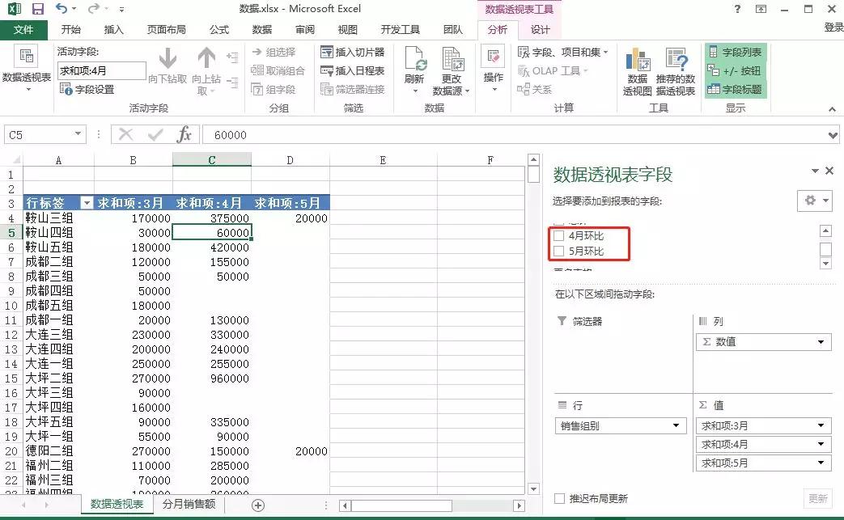Click the vertical scrollbar down arrow of sheet
844x520 pixels.
[533, 488]
